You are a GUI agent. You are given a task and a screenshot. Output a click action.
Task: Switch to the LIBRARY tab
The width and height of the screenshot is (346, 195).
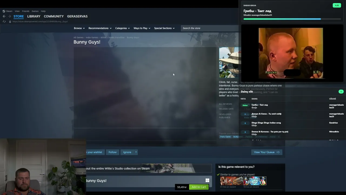pyautogui.click(x=34, y=16)
